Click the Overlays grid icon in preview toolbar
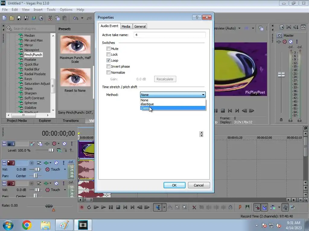This screenshot has height=231, width=309. click(246, 28)
